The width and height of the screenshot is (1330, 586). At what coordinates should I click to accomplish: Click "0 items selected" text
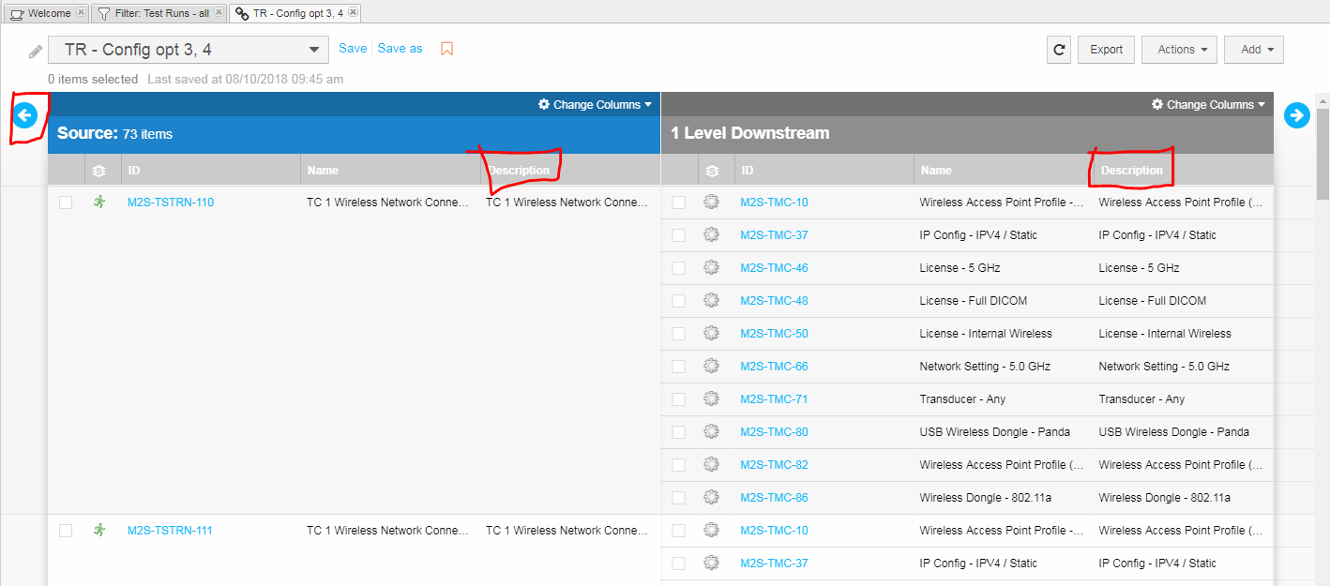[x=93, y=79]
